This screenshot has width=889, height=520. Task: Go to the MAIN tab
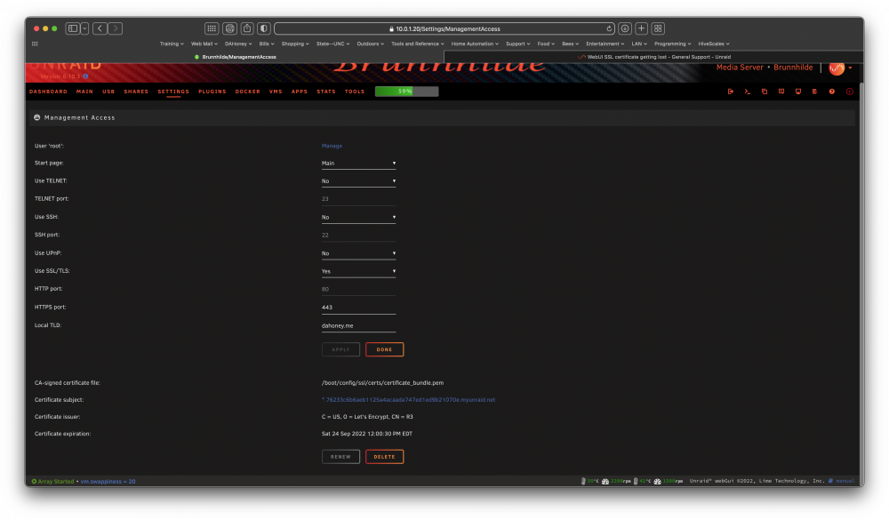84,92
